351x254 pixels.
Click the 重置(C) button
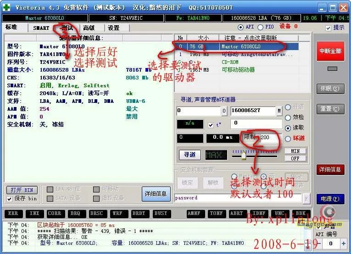(x=330, y=109)
